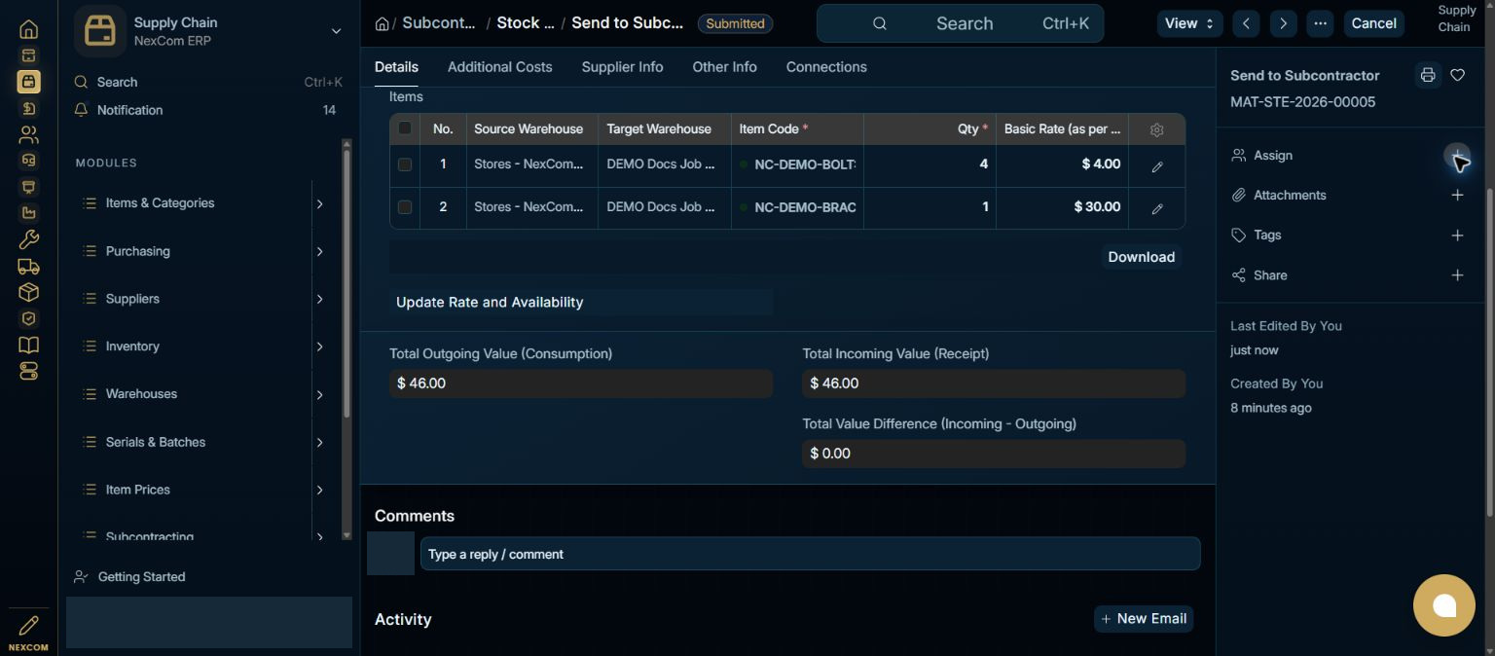
Task: Switch to the Supplier Info tab
Action: click(622, 67)
